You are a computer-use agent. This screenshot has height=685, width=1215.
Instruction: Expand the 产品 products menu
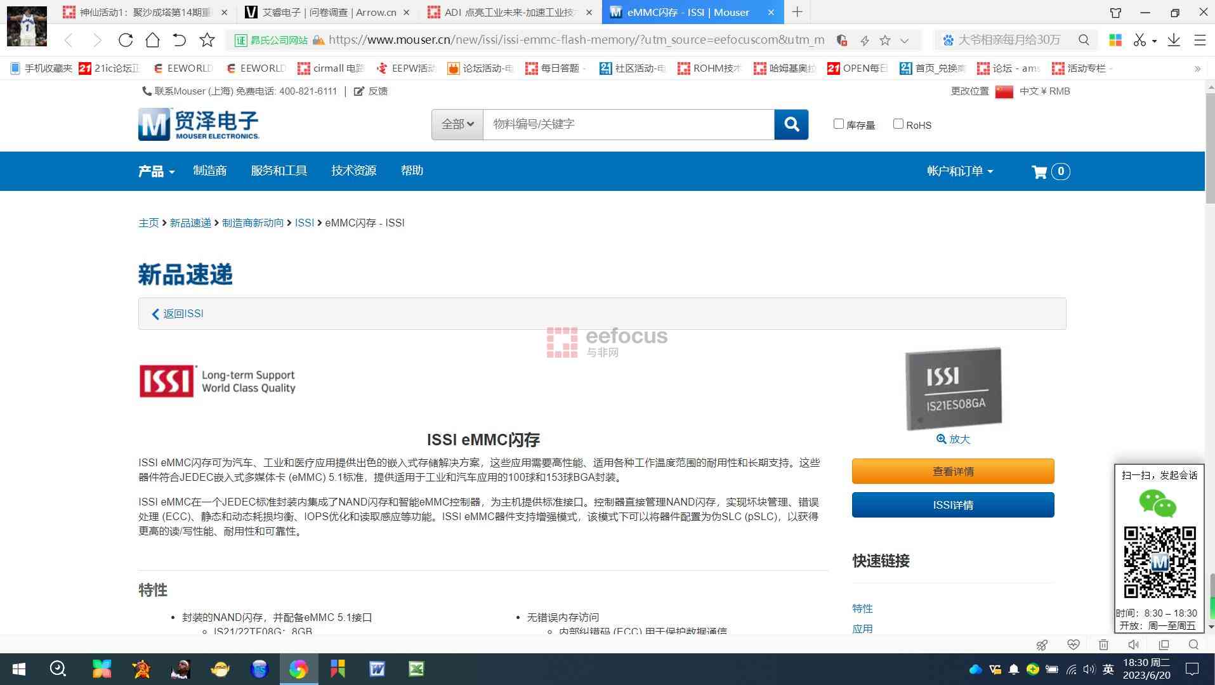pos(156,171)
